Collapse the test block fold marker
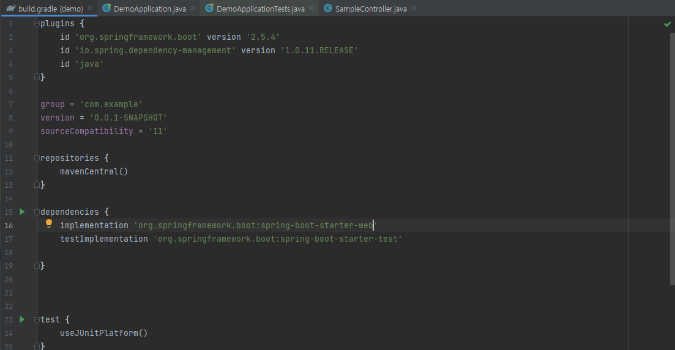Screen dimensions: 675x350 [37, 320]
